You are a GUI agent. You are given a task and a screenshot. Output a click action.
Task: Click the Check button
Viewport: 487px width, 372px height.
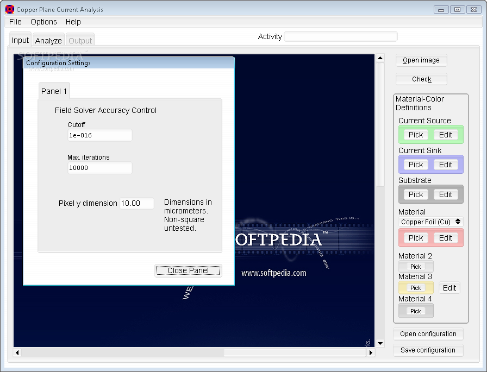pyautogui.click(x=421, y=79)
